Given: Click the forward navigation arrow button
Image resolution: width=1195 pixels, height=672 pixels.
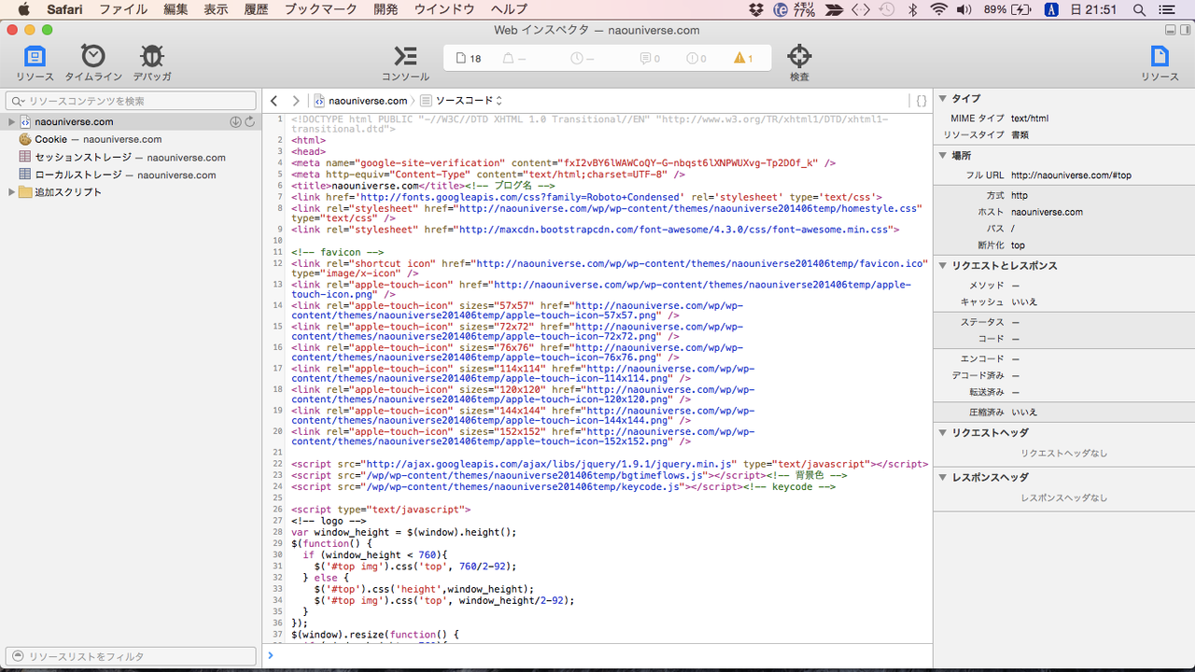Looking at the screenshot, I should click(296, 100).
